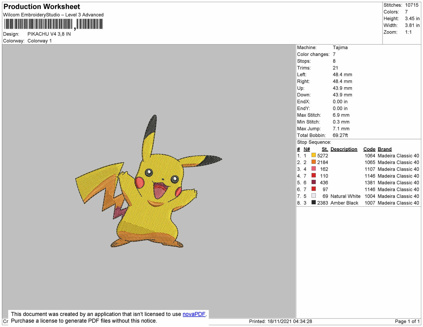Image resolution: width=423 pixels, height=327 pixels.
Task: Choose the Natural White thread swatch
Action: (314, 196)
